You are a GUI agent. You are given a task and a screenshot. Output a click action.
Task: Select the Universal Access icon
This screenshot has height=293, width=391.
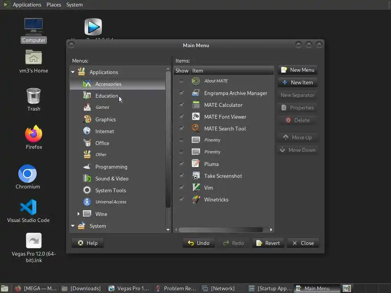87,202
